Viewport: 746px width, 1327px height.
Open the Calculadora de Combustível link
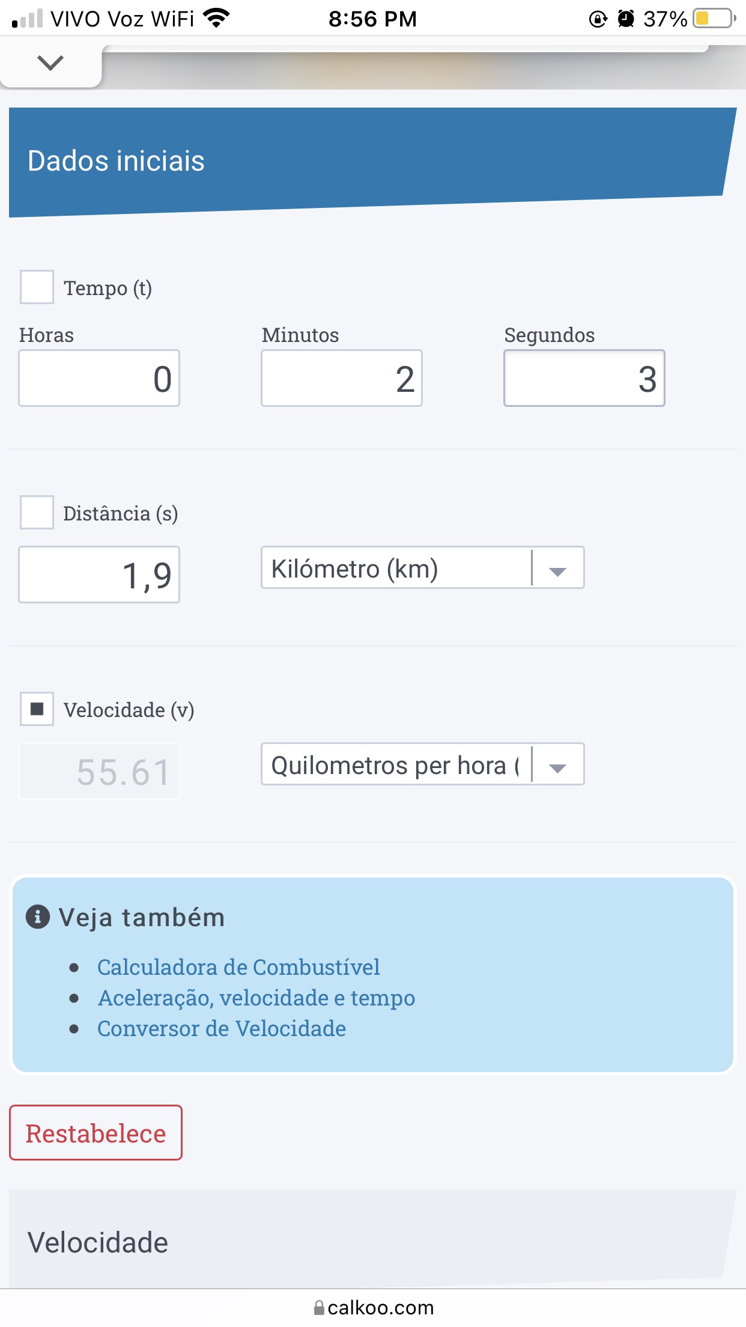pyautogui.click(x=238, y=967)
